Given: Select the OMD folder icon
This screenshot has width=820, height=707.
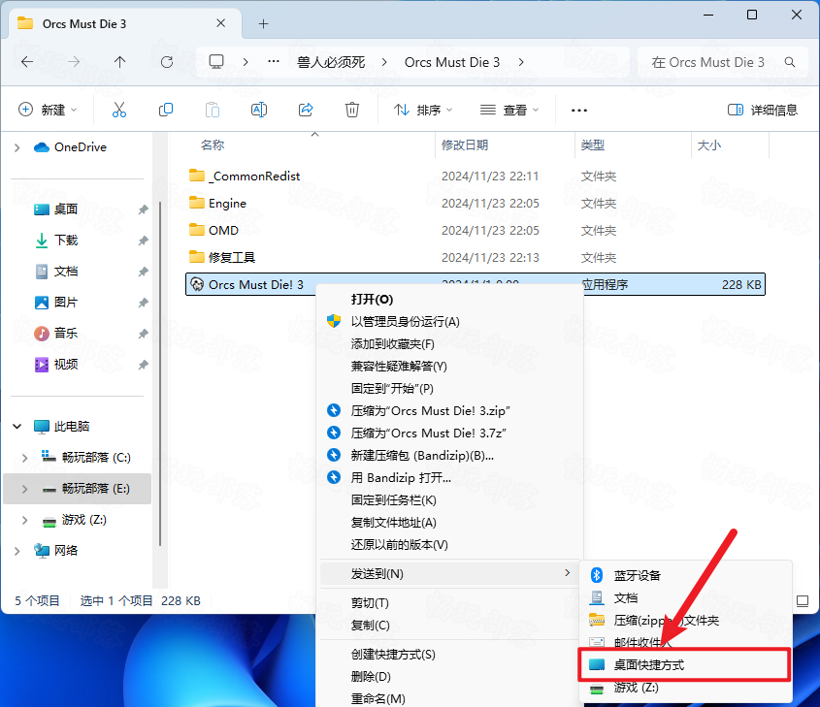Looking at the screenshot, I should point(197,230).
